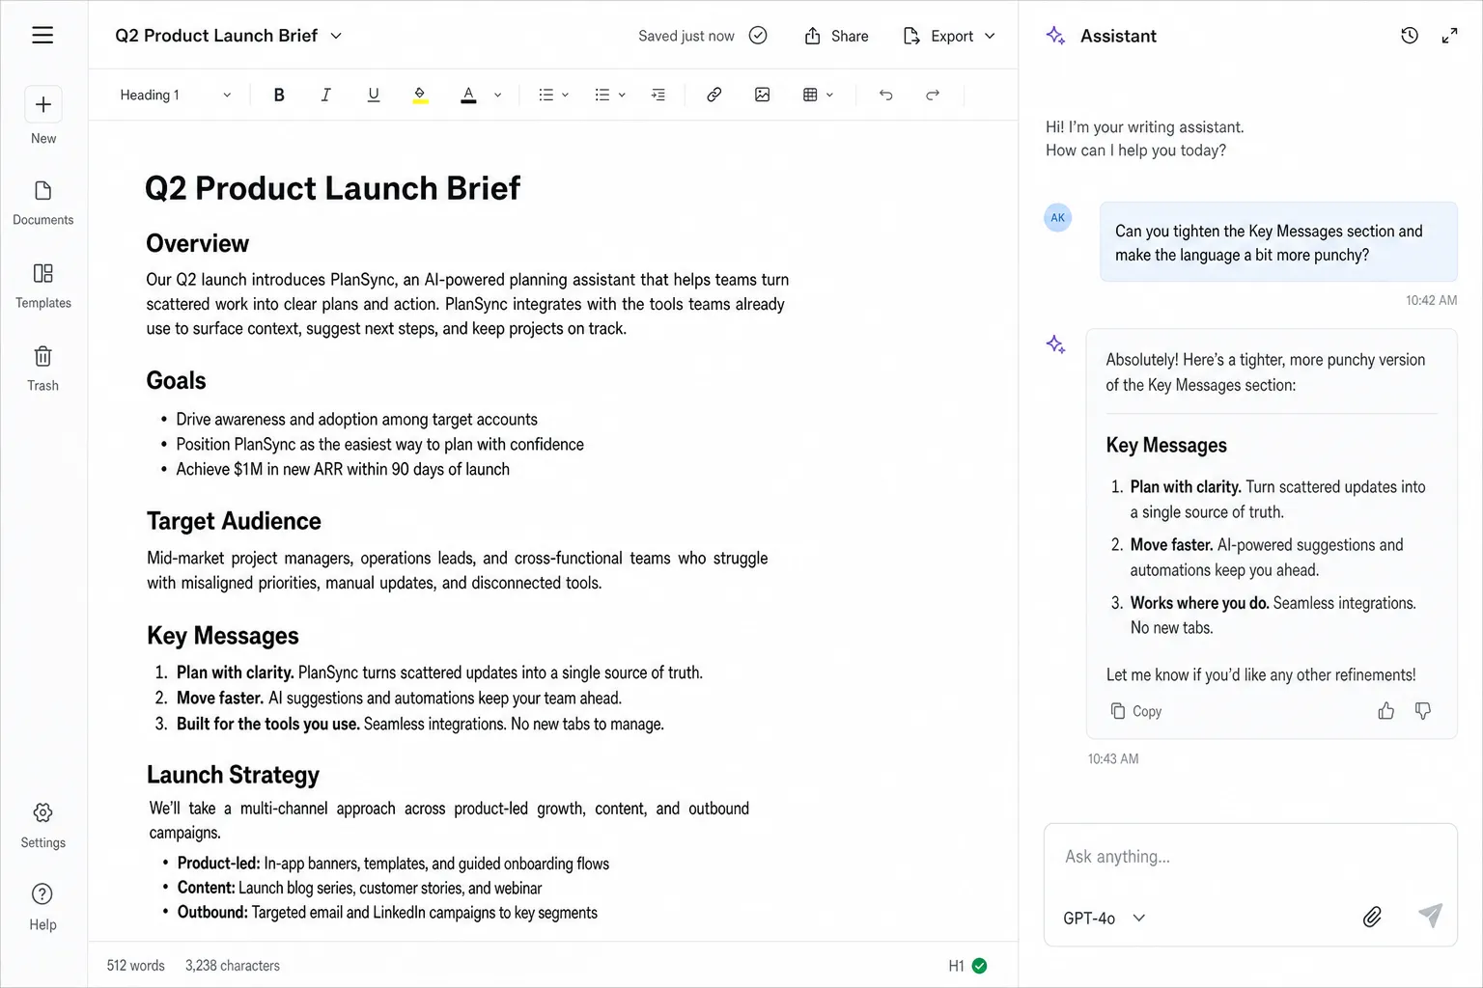This screenshot has height=988, width=1483.
Task: Send the message to assistant
Action: pos(1430,916)
